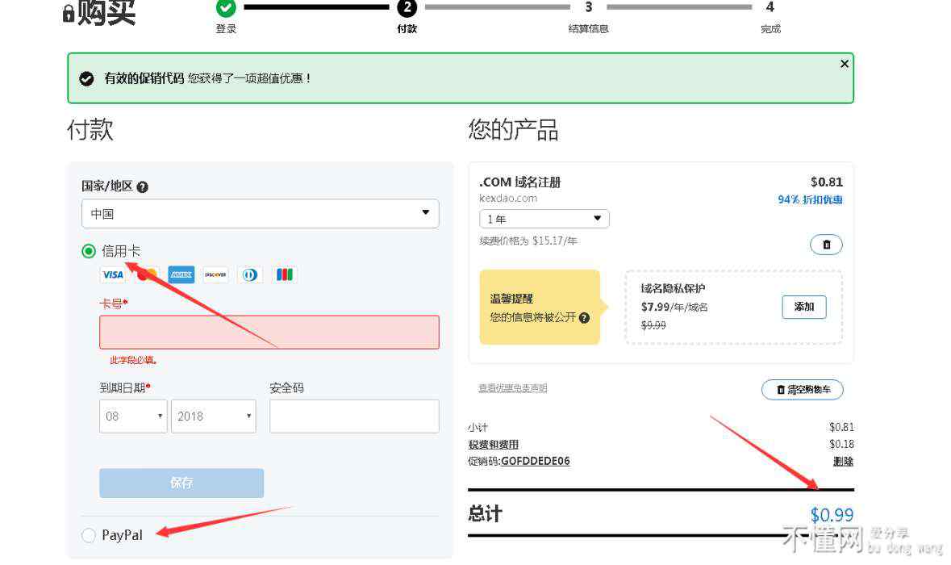Click 删除 to remove the promo code
Screen dimensions: 951x565
(x=843, y=461)
